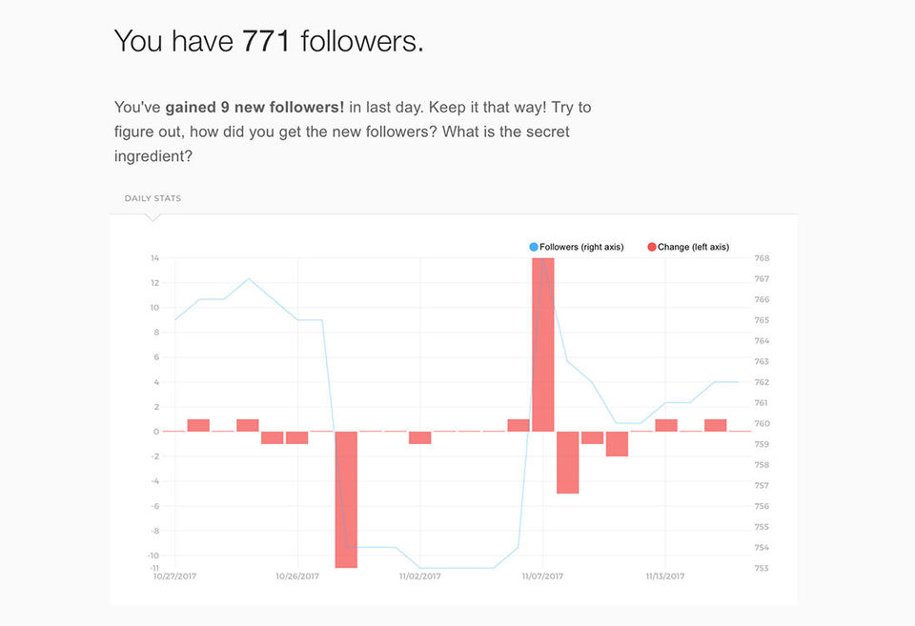Click the 768 value on right axis

point(762,258)
